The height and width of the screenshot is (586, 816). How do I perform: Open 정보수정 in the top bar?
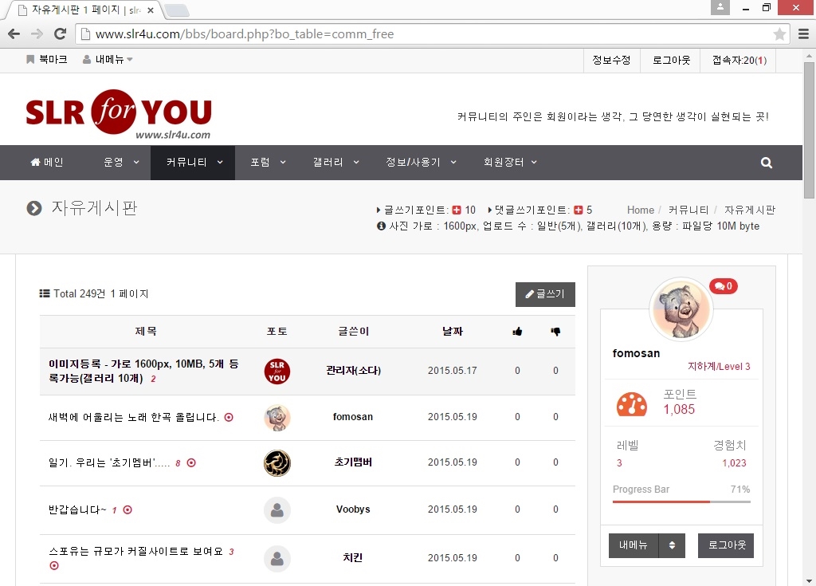pyautogui.click(x=611, y=61)
